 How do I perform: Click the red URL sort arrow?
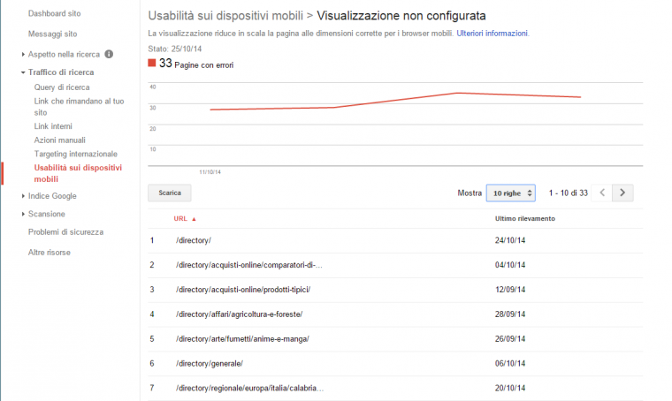194,219
